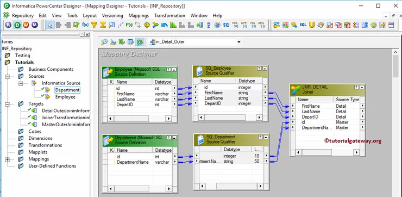Launch the Workflow Monitor (M) icon

point(35,25)
